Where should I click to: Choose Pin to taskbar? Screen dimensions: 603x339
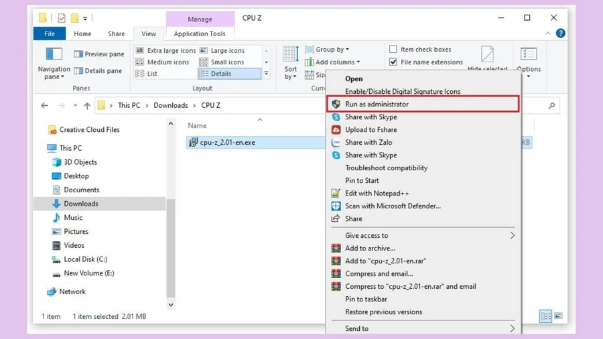(x=366, y=299)
